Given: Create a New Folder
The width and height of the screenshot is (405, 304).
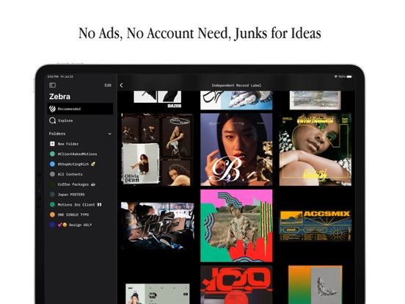Looking at the screenshot, I should click(80, 144).
